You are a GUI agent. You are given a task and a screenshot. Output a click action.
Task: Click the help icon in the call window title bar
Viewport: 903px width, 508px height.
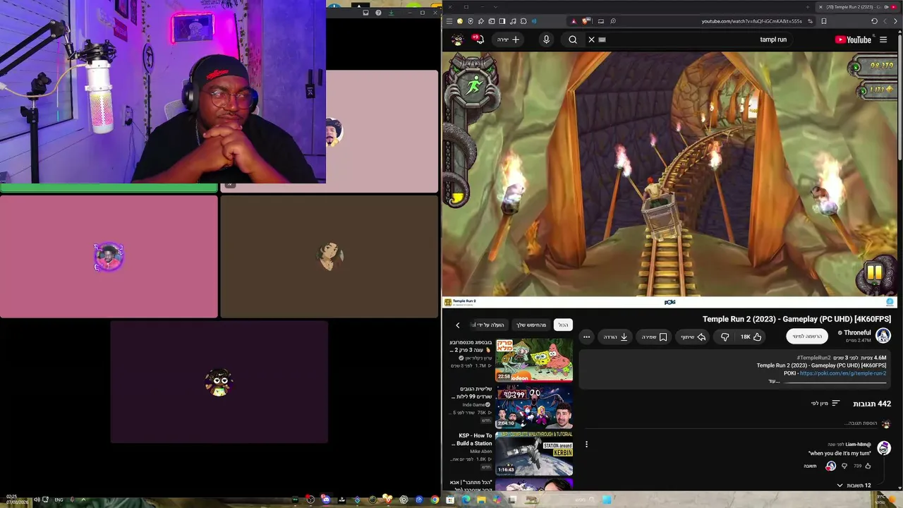(x=378, y=13)
